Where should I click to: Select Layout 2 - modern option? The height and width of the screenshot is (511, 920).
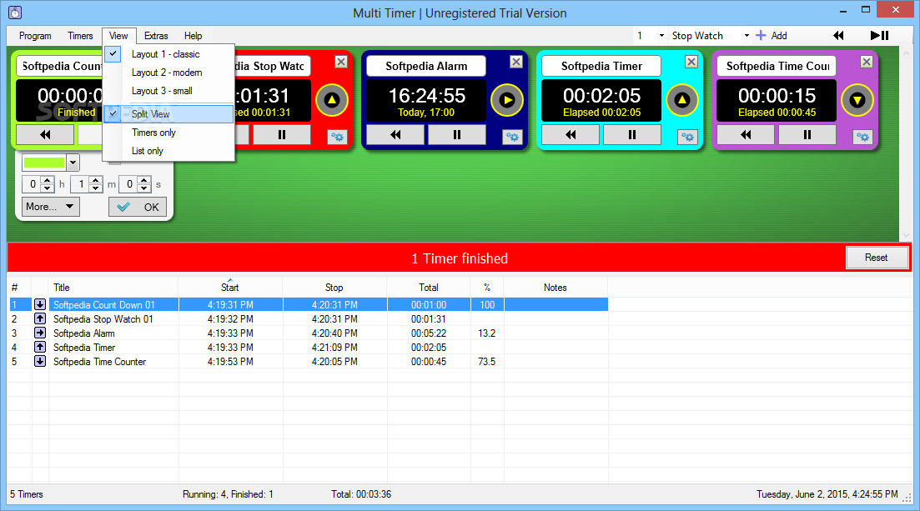click(169, 73)
